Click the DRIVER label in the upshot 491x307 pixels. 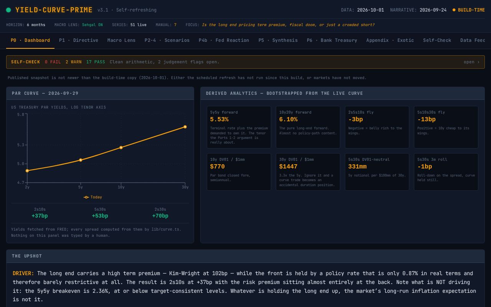[x=23, y=274]
